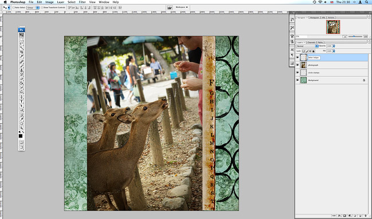Enable the Show Transform Controls checkbox
The height and width of the screenshot is (219, 372).
click(42, 7)
